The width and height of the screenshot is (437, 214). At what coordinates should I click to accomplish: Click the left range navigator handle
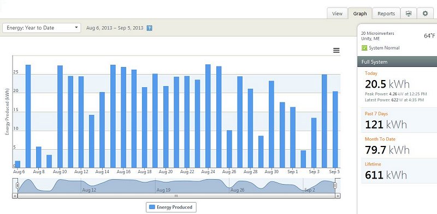(17, 185)
